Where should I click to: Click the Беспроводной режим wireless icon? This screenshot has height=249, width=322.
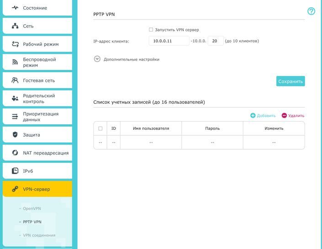pyautogui.click(x=15, y=62)
